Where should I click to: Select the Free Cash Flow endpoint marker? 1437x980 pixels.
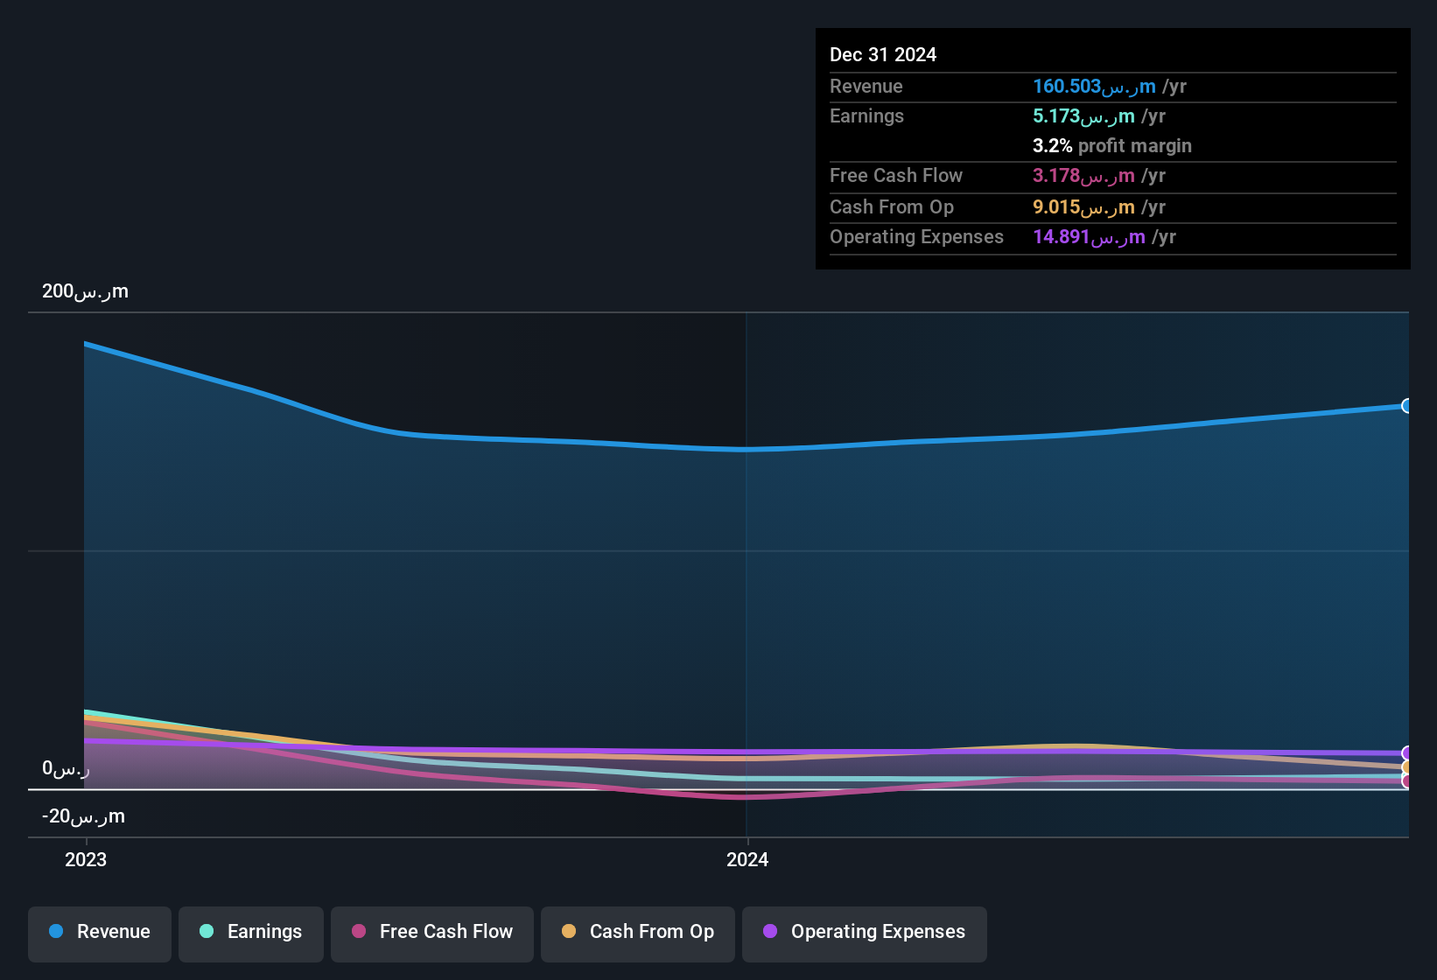[1407, 781]
